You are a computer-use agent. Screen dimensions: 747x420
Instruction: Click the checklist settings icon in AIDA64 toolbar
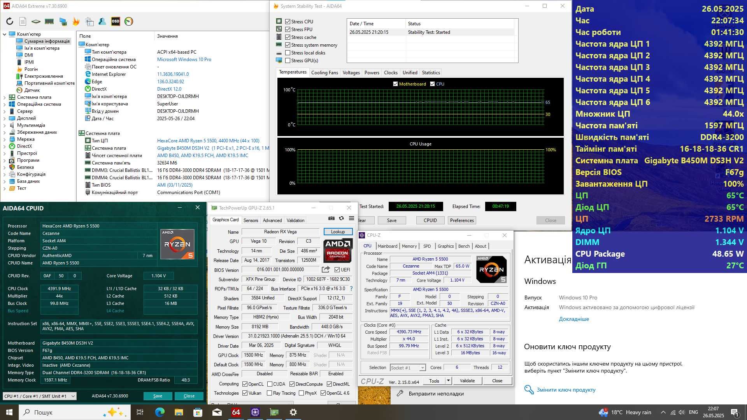click(89, 21)
